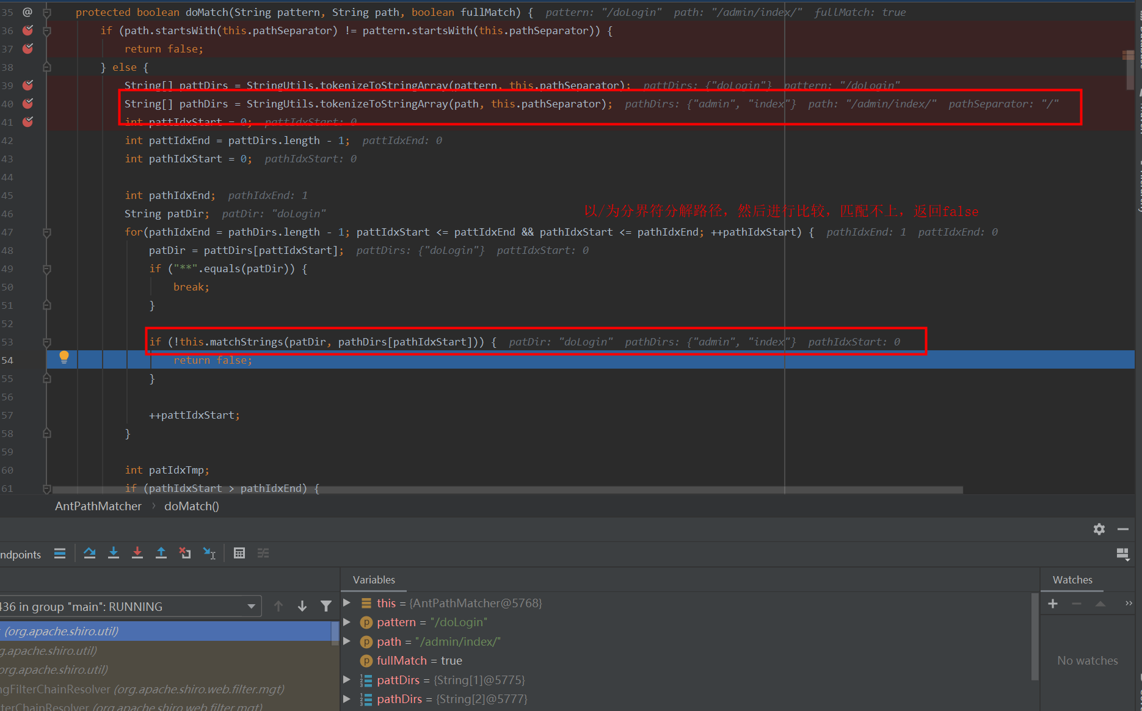Toggle breakpoint on line 37
1142x711 pixels.
click(x=27, y=48)
